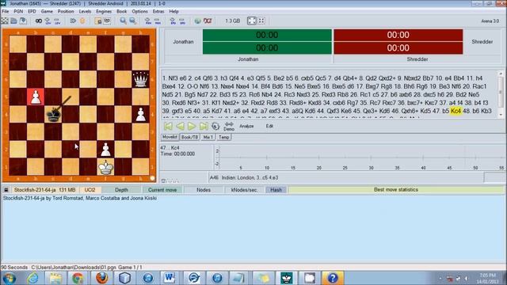
Task: Click the white pawn on b5
Action: (36, 97)
